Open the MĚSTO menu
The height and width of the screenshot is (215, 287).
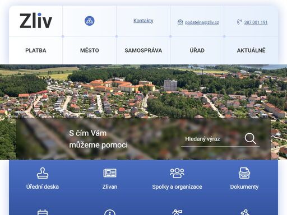coord(90,50)
